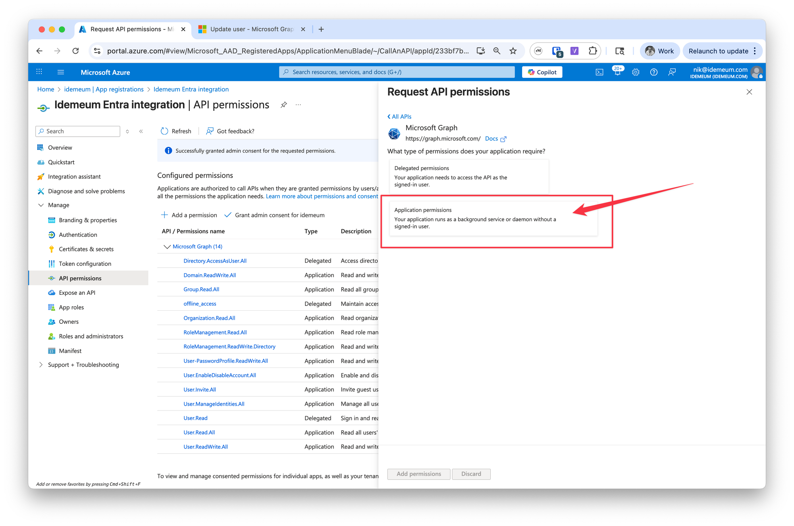Image resolution: width=794 pixels, height=526 pixels.
Task: Open the Microsoft Graph Docs link
Action: point(495,139)
